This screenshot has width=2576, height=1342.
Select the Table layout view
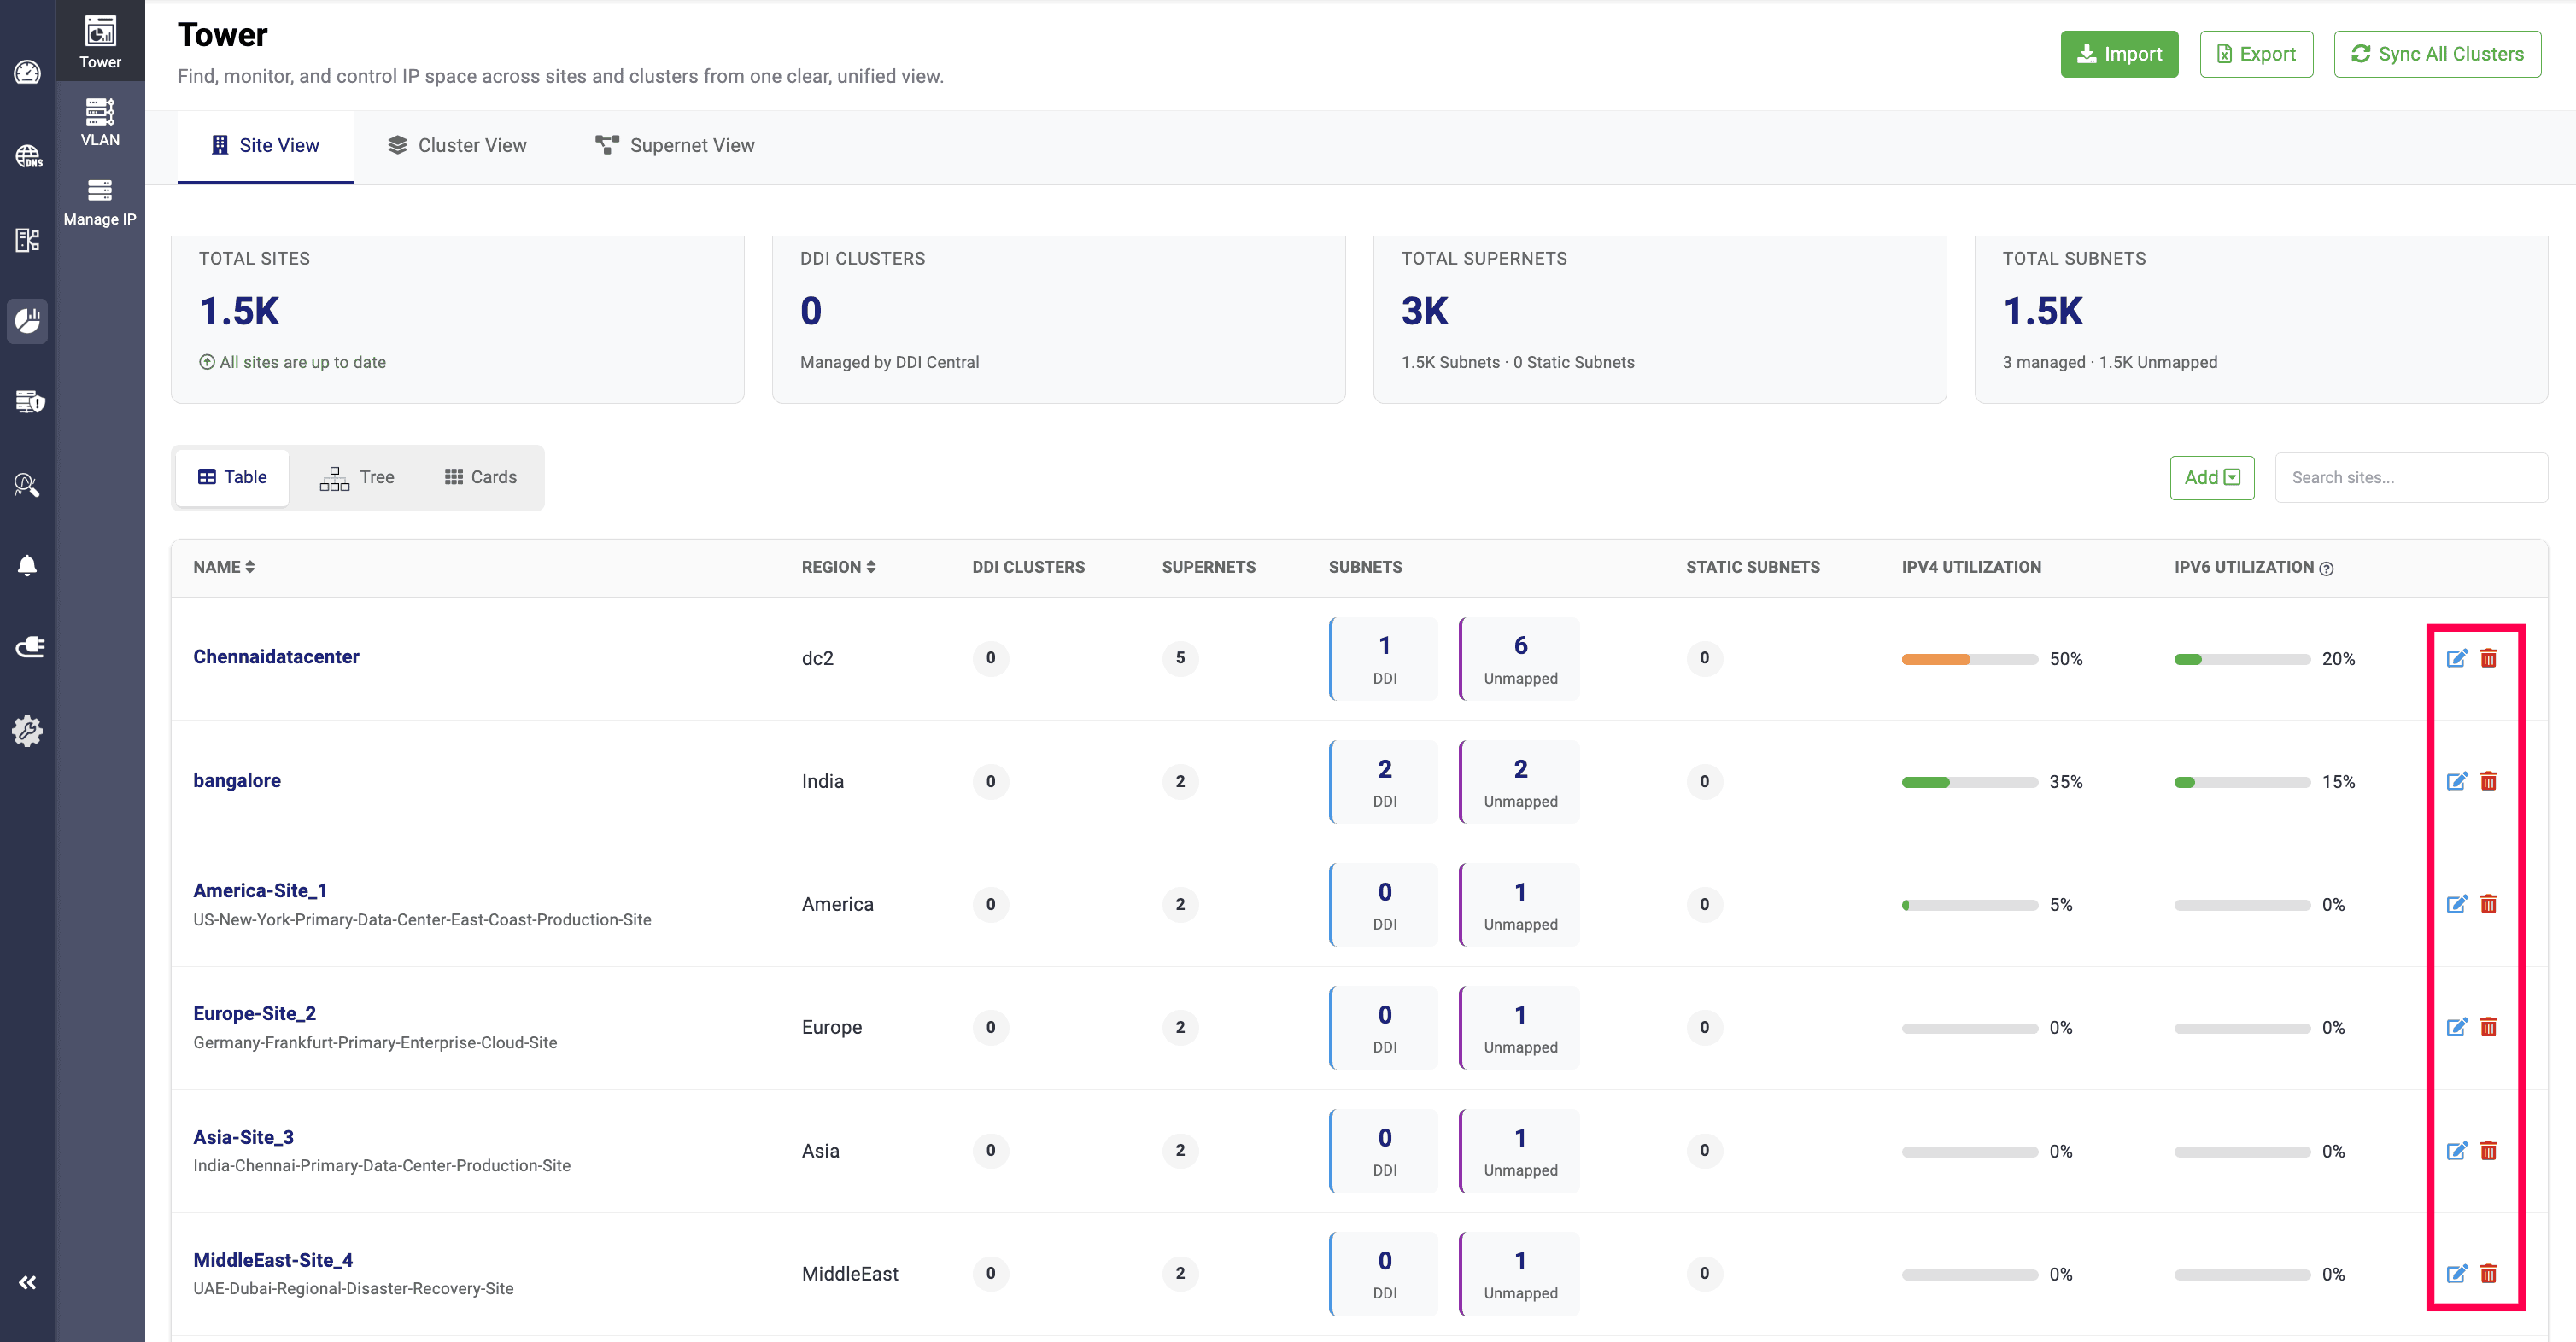(232, 478)
